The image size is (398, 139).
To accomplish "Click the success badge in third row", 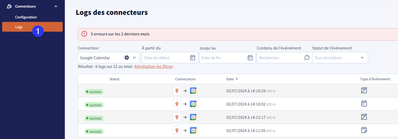I will pos(94,118).
